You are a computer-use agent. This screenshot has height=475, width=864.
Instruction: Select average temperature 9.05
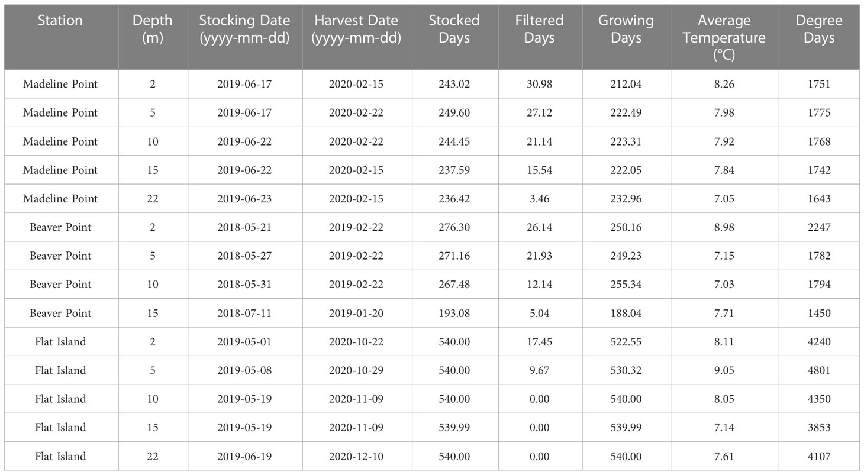point(724,370)
